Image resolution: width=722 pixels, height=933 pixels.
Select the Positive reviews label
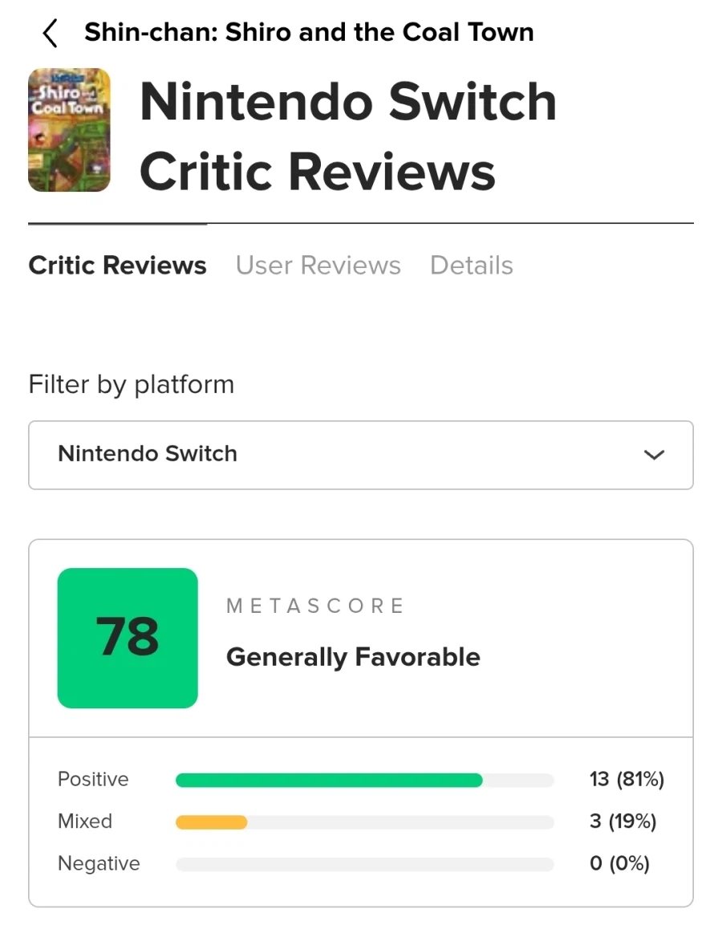(x=93, y=780)
